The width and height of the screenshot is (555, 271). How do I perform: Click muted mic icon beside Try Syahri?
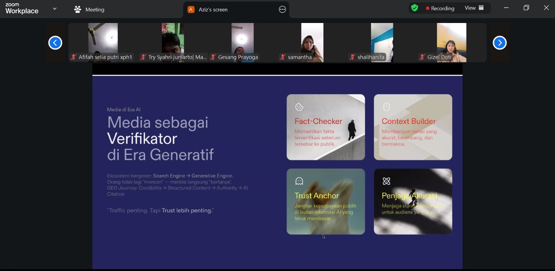click(x=143, y=57)
